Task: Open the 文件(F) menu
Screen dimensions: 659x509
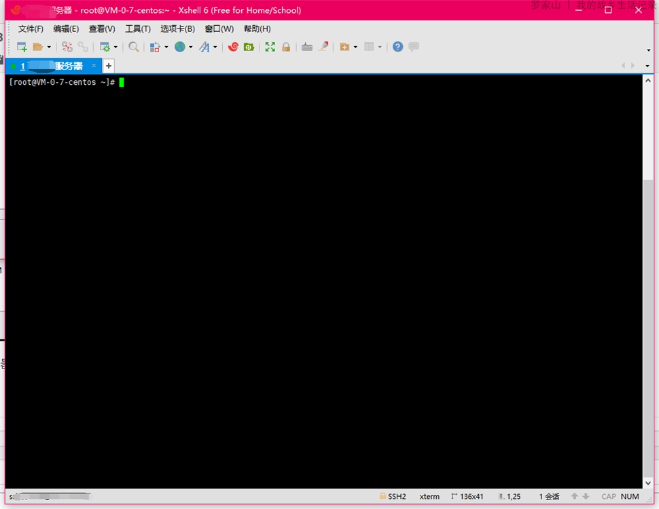Action: (31, 29)
